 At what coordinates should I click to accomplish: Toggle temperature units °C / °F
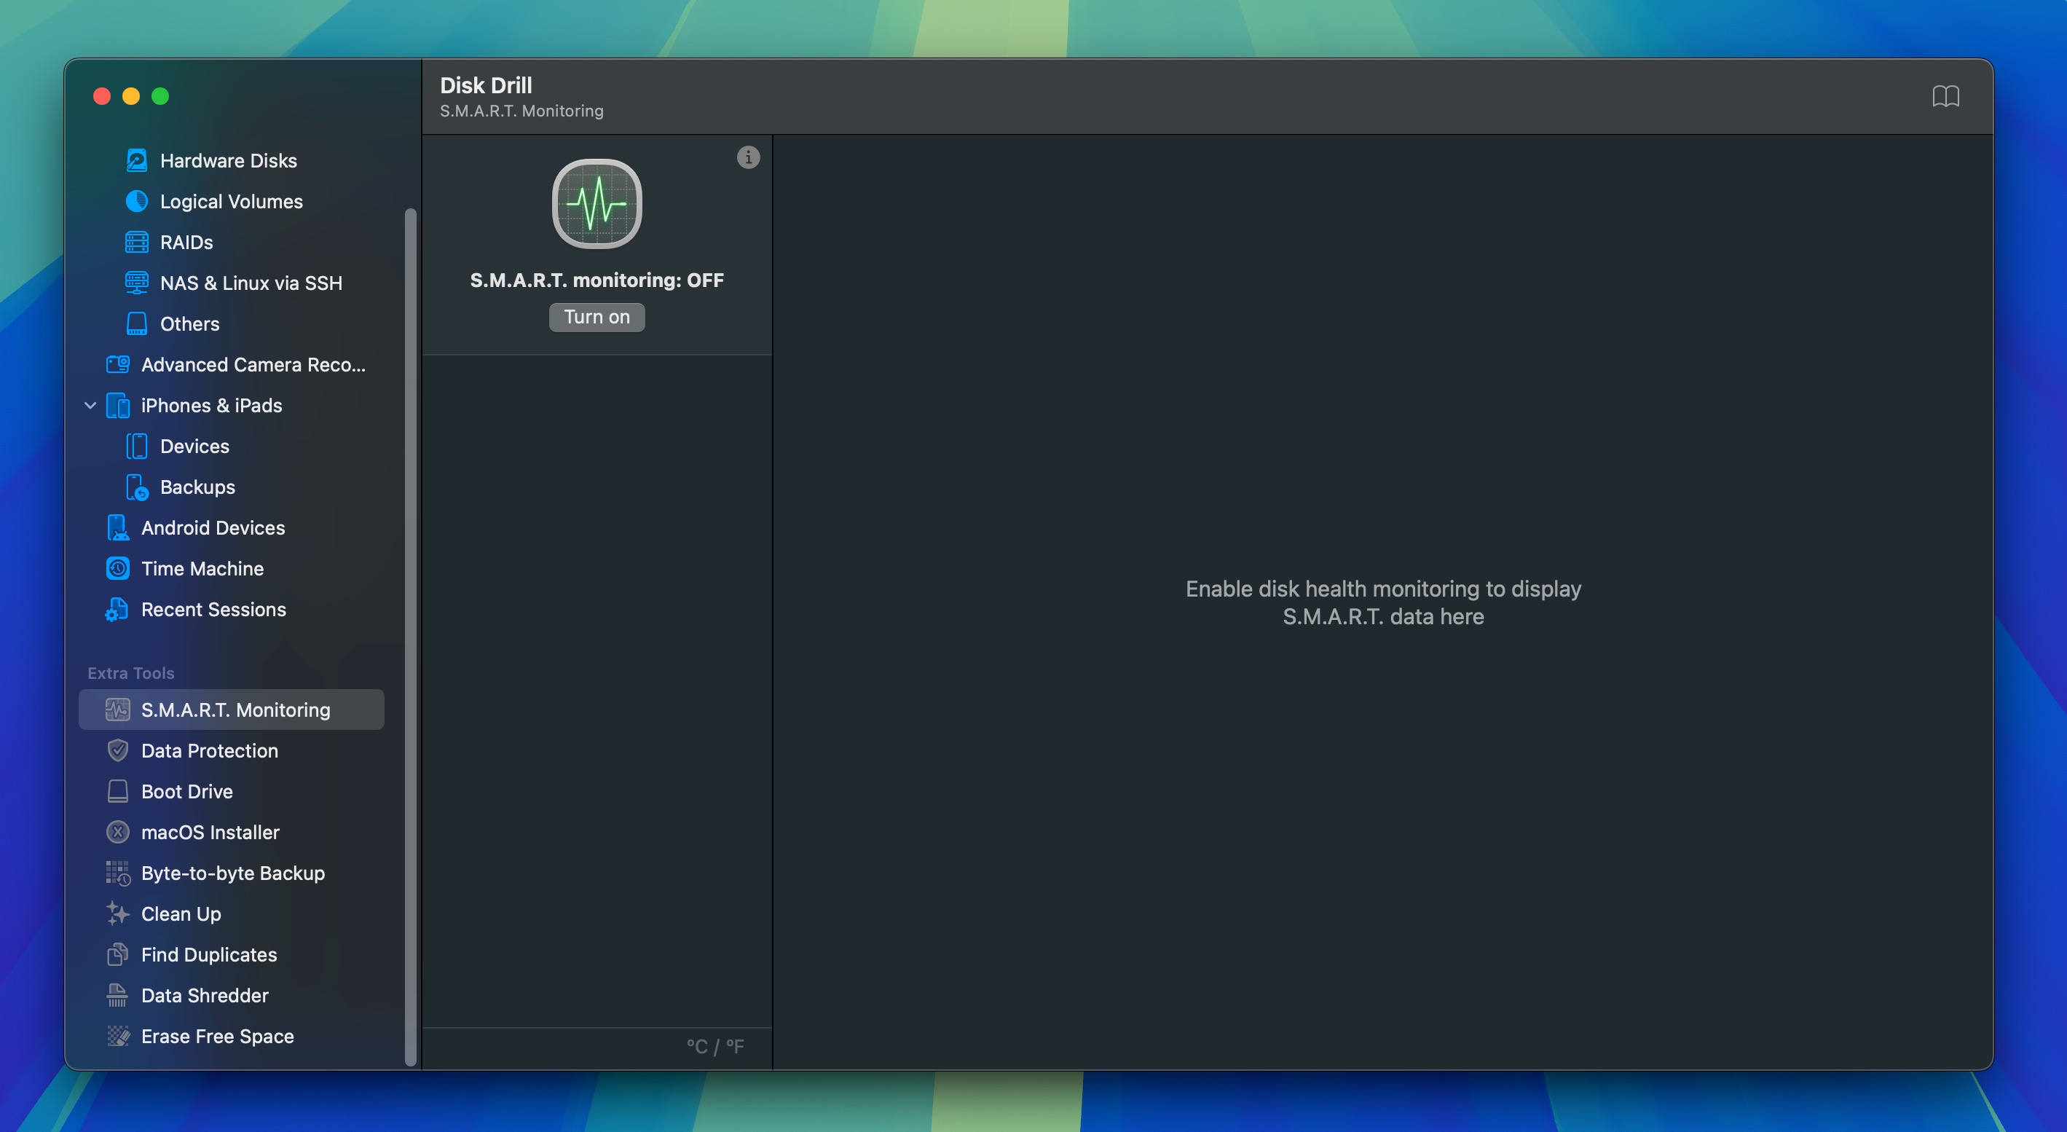[x=715, y=1046]
